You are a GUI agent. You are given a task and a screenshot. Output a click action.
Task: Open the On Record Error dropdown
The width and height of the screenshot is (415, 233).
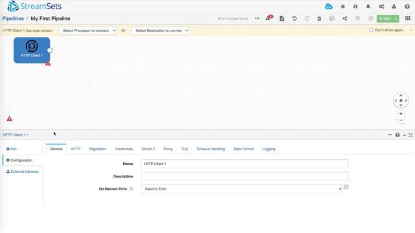pos(242,189)
